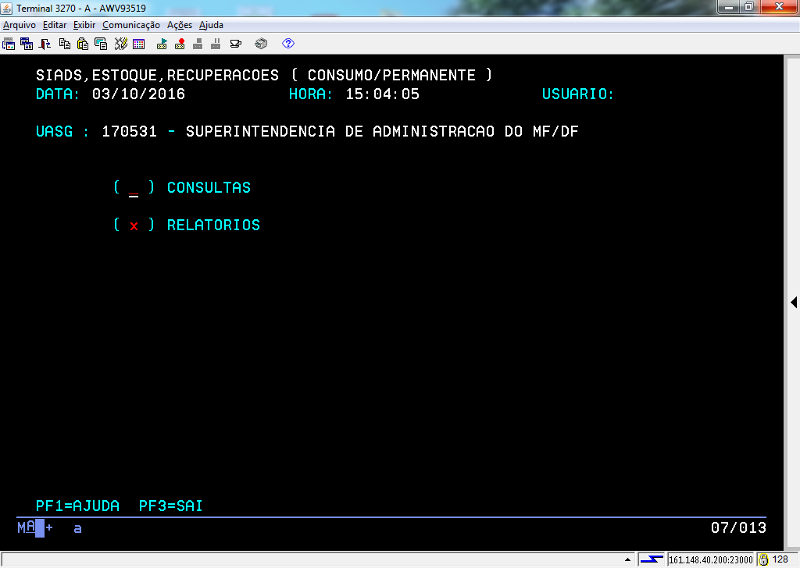Image resolution: width=800 pixels, height=568 pixels.
Task: Click the disconnect door icon in toolbar
Action: pos(45,44)
